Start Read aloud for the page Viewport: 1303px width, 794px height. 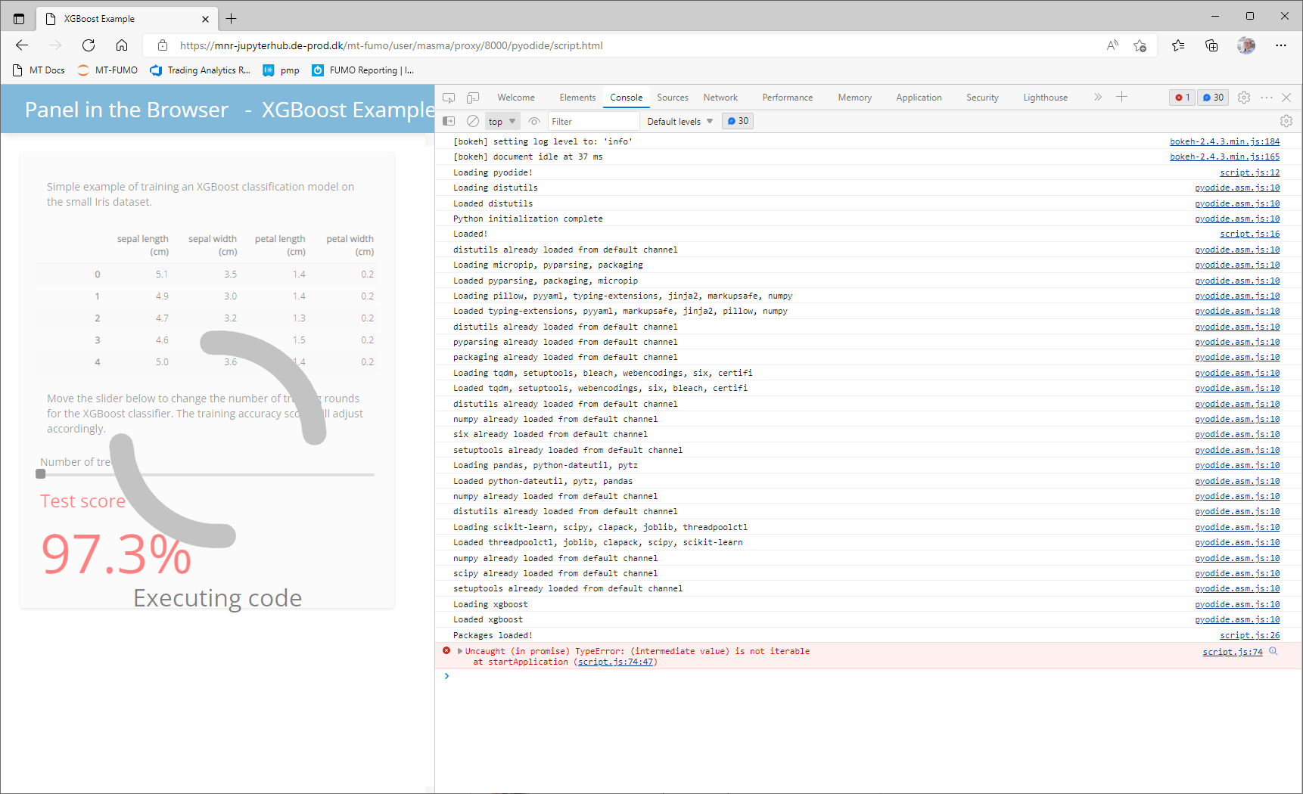1112,45
